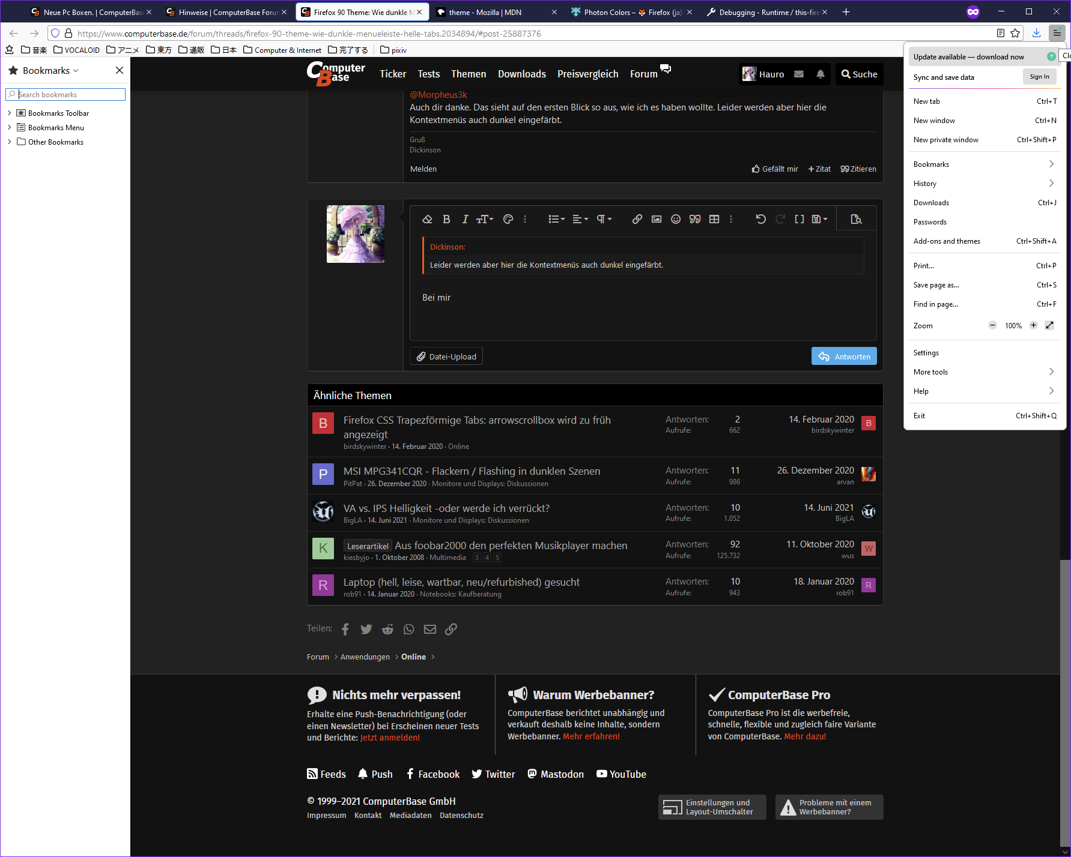The width and height of the screenshot is (1071, 857).
Task: Click the insert link icon
Action: (x=637, y=219)
